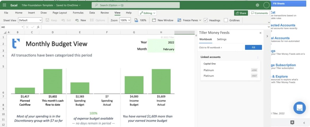Open the Manual Accounts link
This screenshot has width=310, height=127.
(280, 38)
